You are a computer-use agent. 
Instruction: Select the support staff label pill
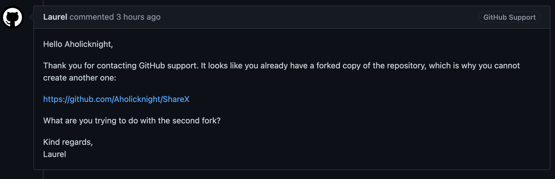(509, 17)
